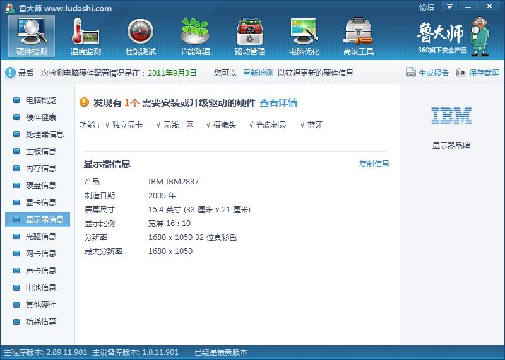Click the 显示器品牌 caption under IBM logo
The height and width of the screenshot is (360, 505).
click(451, 146)
